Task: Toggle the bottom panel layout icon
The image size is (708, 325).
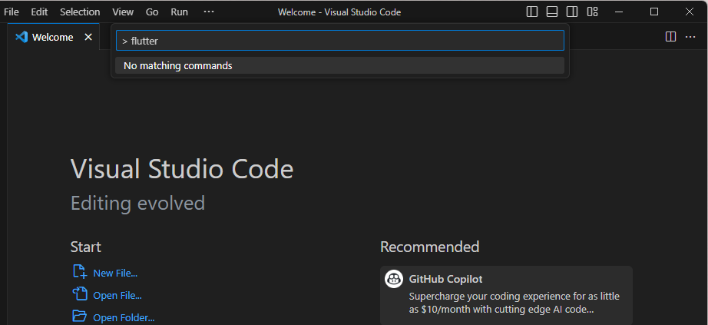Action: (x=552, y=12)
